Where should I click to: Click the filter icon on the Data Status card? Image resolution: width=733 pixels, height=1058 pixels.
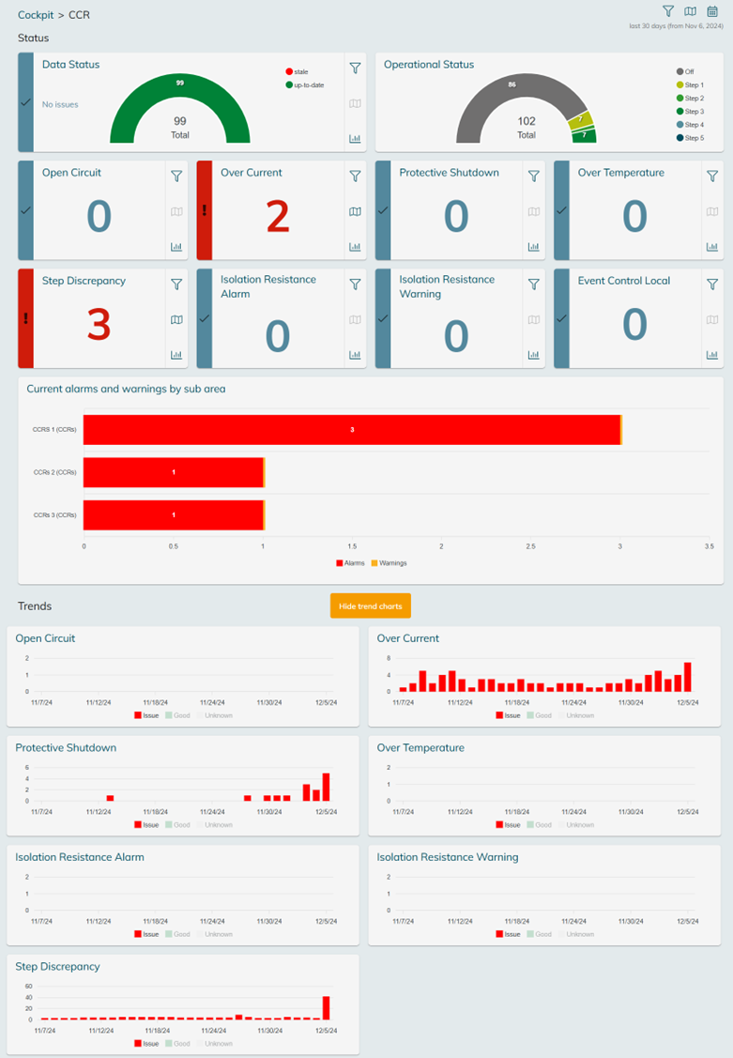pyautogui.click(x=355, y=69)
